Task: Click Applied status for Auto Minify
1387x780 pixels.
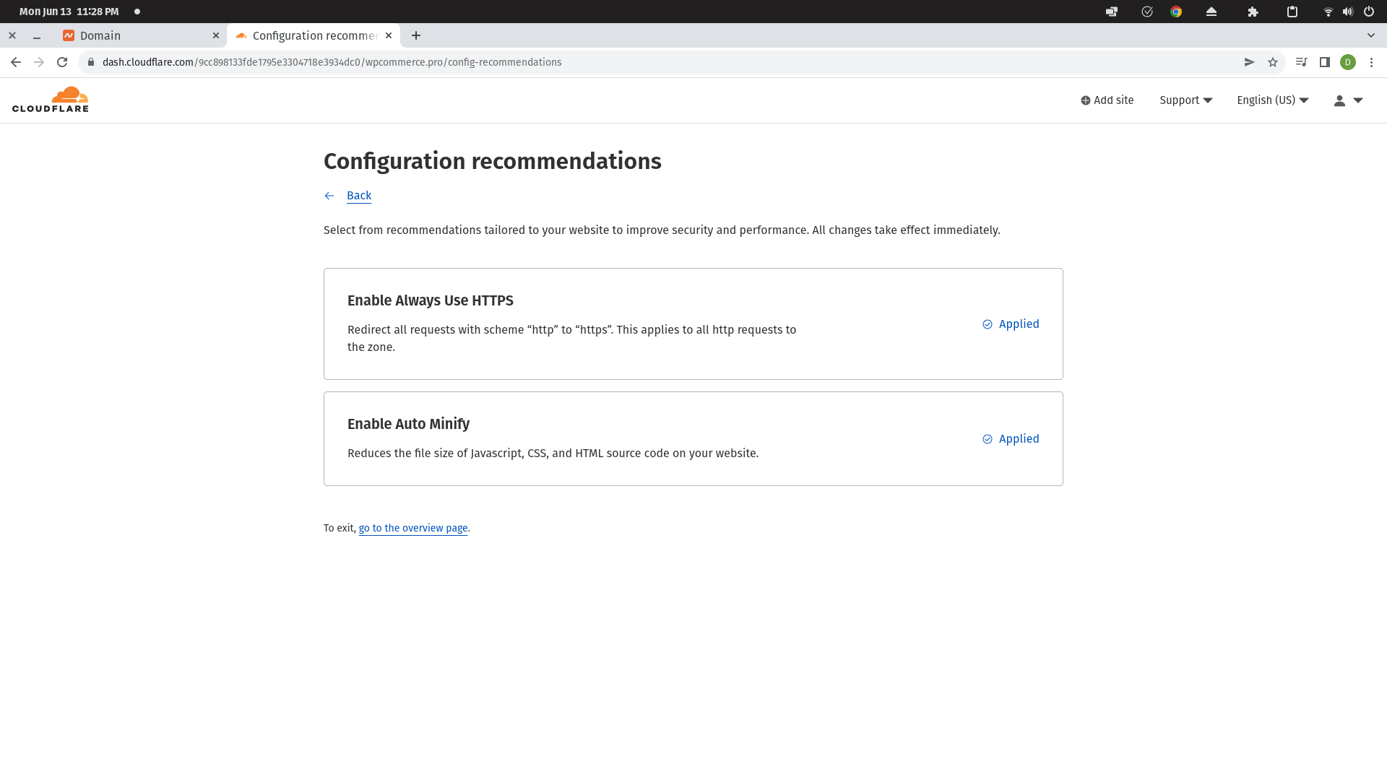Action: [x=1011, y=439]
